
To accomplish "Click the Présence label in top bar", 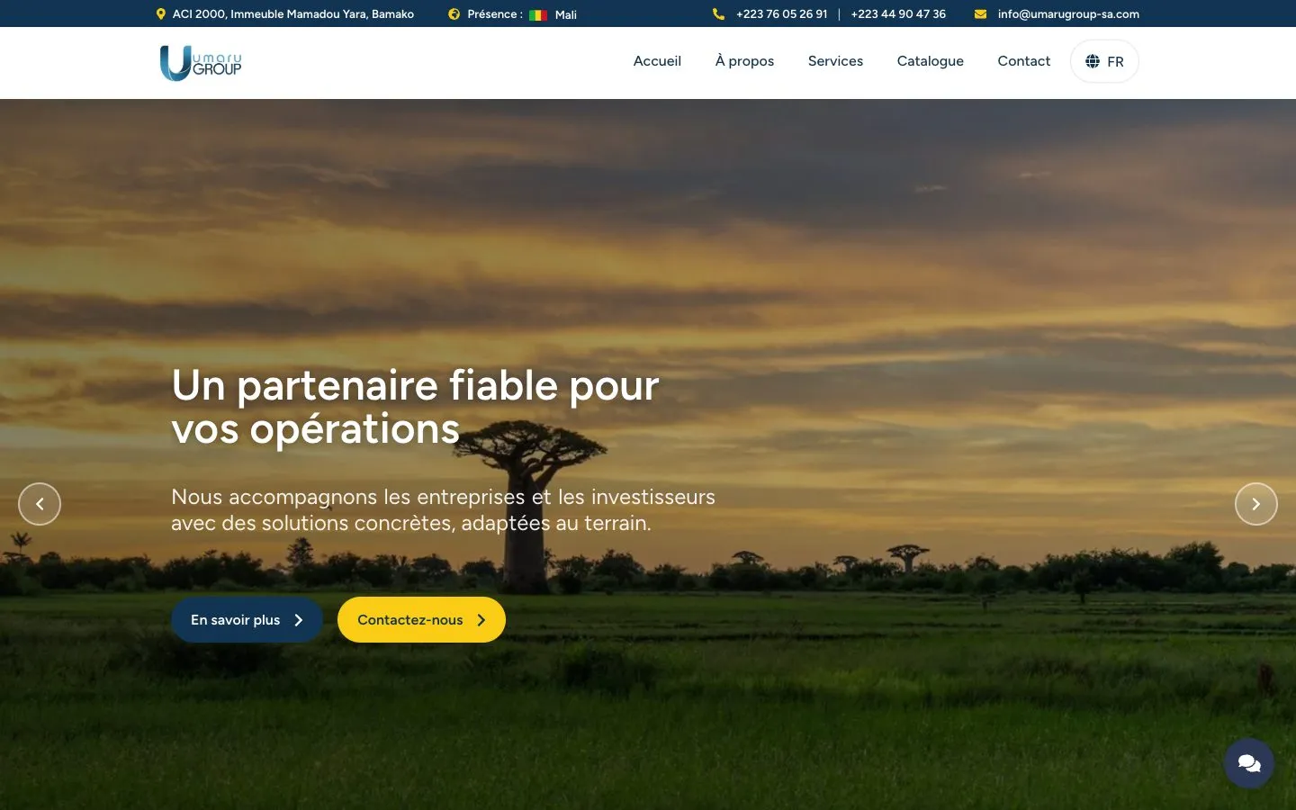I will (x=495, y=14).
